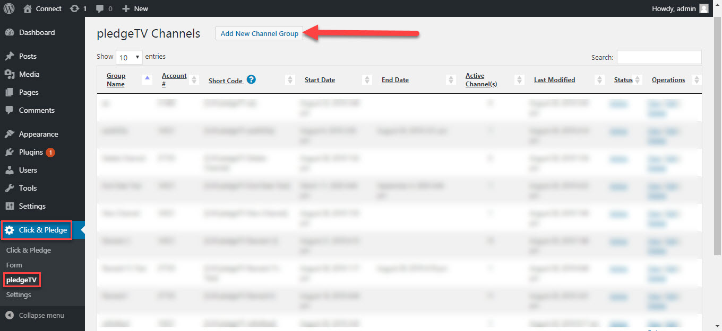Click the page vertical scrollbar
The width and height of the screenshot is (722, 331).
[x=717, y=137]
